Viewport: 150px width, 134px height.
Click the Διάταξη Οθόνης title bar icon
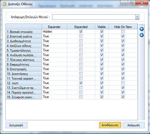click(x=4, y=4)
